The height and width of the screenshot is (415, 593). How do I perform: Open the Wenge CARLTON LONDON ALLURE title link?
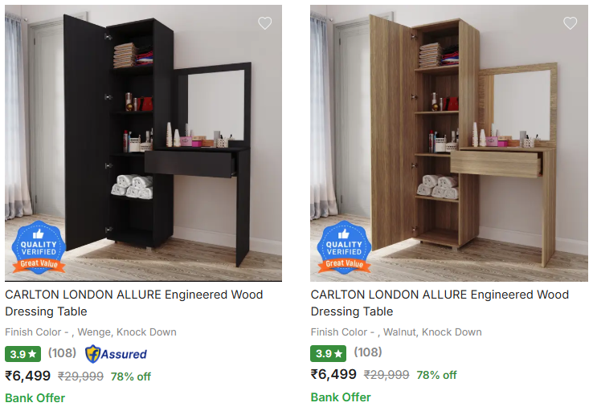(134, 303)
